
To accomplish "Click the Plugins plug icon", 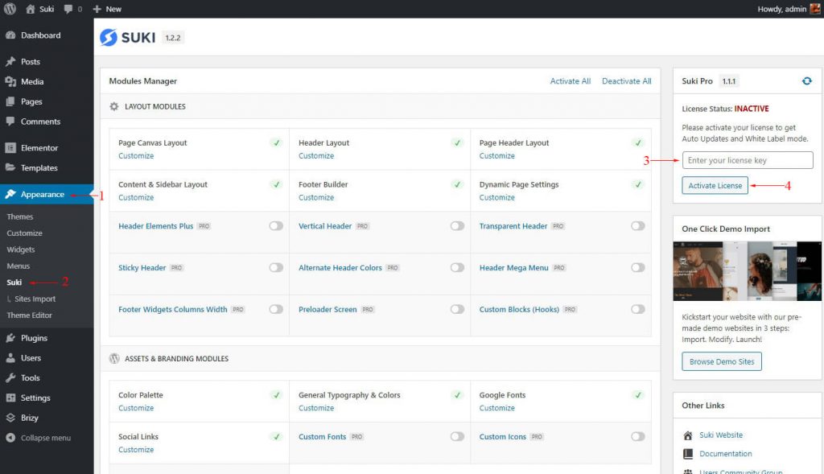I will coord(10,338).
